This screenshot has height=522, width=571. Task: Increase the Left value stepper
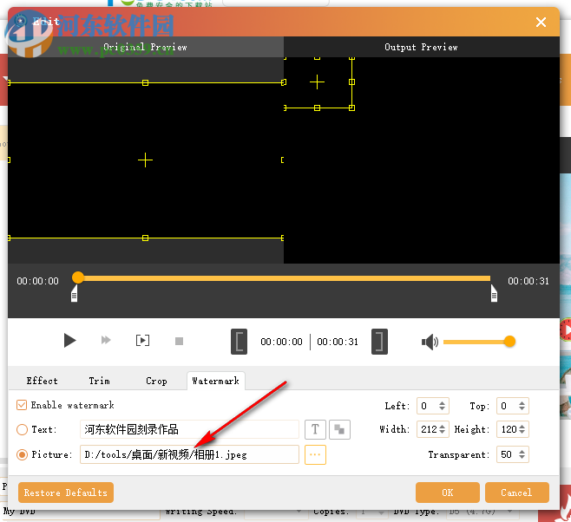(x=442, y=403)
